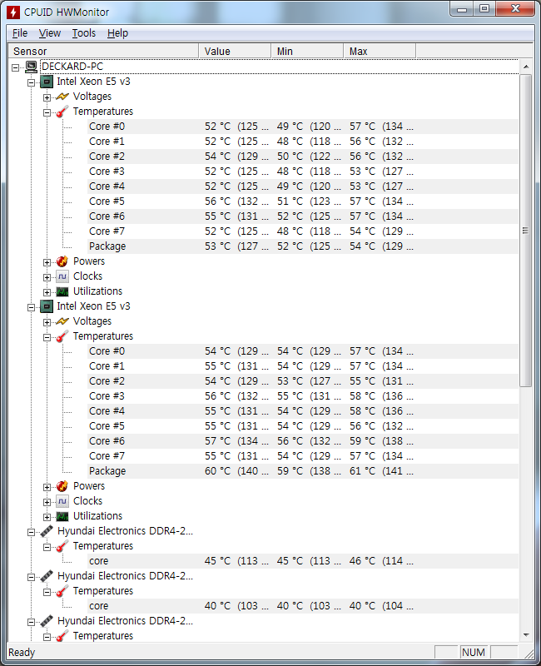Click the second CPU's Utilizations graph icon
The image size is (541, 666).
click(x=62, y=516)
